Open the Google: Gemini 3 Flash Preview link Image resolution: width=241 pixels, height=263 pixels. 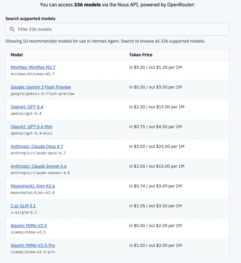[41, 87]
